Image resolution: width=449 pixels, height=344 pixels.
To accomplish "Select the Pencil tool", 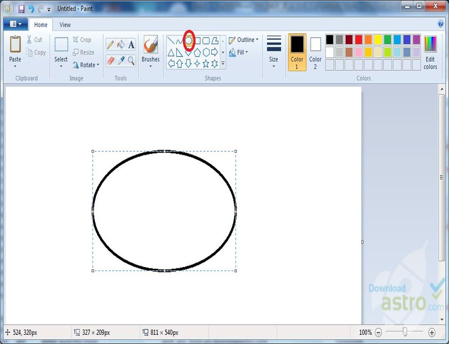I will (111, 45).
